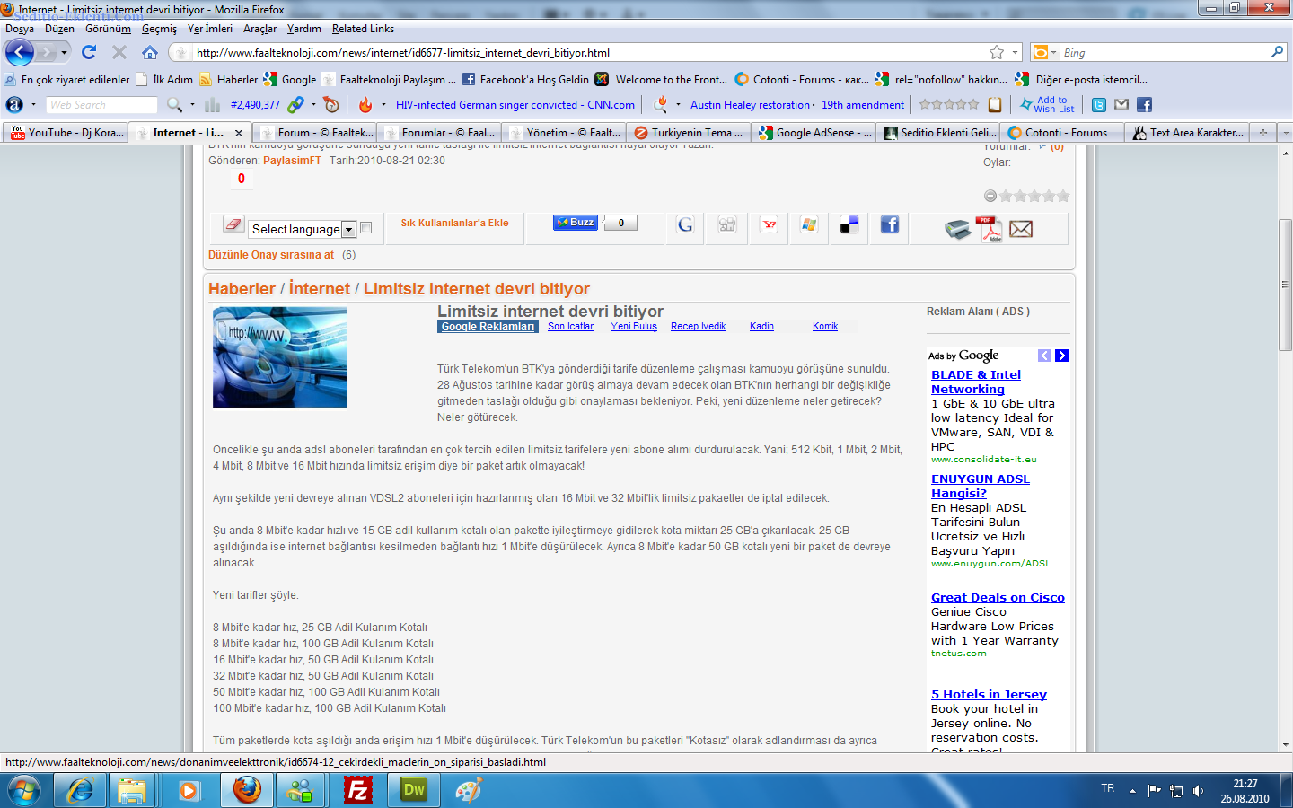The width and height of the screenshot is (1293, 808).
Task: Open the Araçlar menu
Action: [x=259, y=29]
